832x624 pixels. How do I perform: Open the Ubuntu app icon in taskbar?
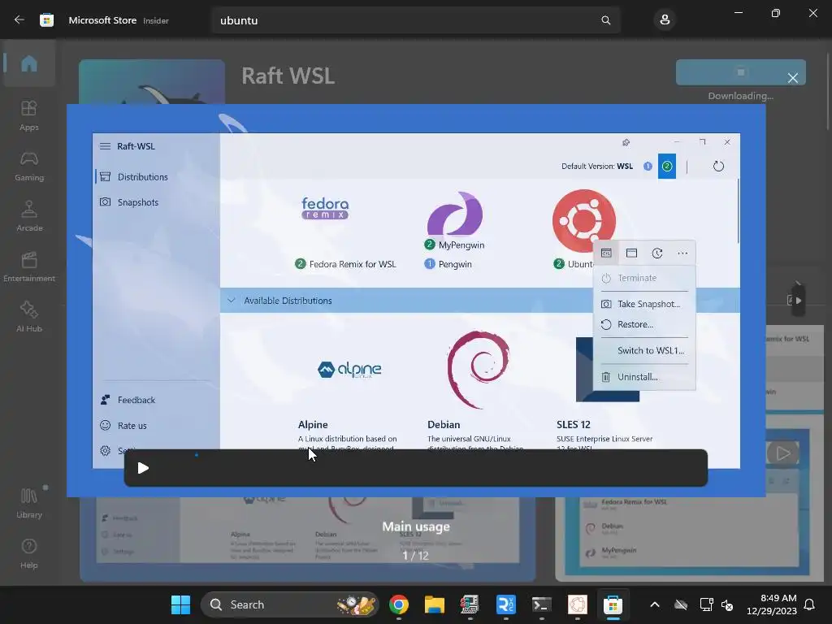pyautogui.click(x=578, y=604)
